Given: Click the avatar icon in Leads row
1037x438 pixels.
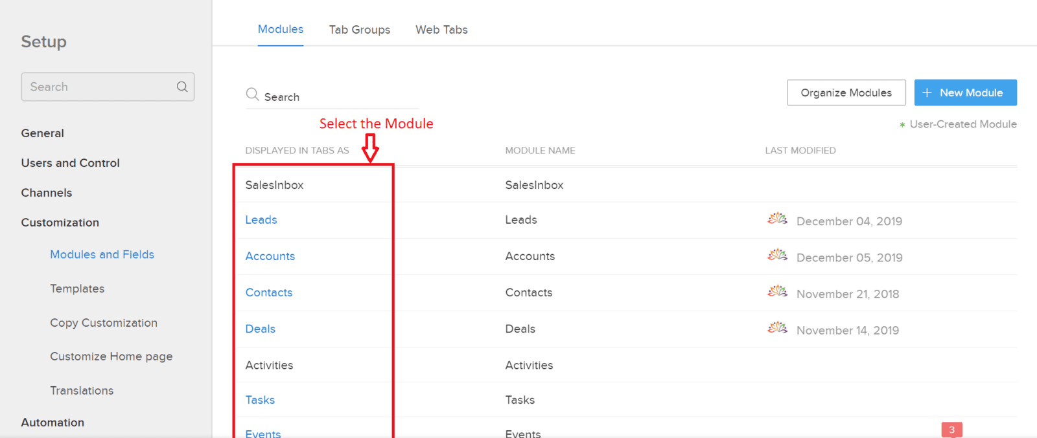Looking at the screenshot, I should tap(777, 219).
